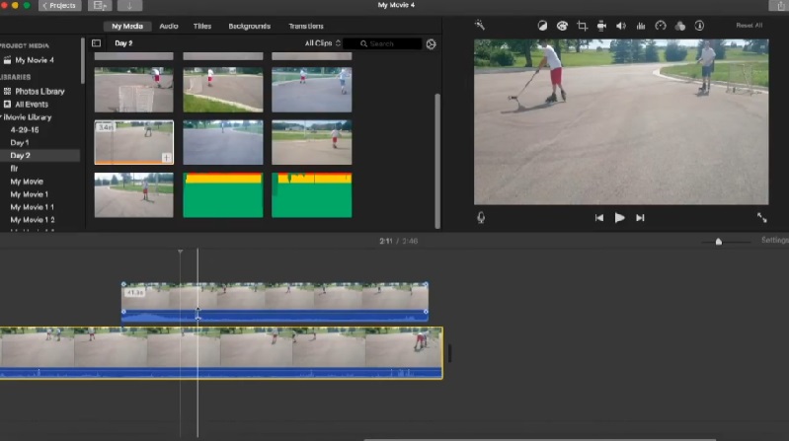This screenshot has height=441, width=789.
Task: Open the All Clips filter dropdown
Action: point(323,43)
